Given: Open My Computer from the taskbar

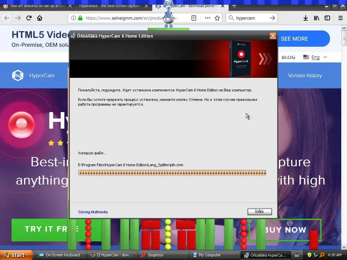Looking at the screenshot, I should pyautogui.click(x=215, y=255).
